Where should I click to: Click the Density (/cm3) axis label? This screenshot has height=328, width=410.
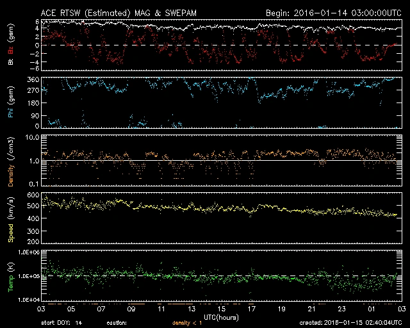coord(10,160)
